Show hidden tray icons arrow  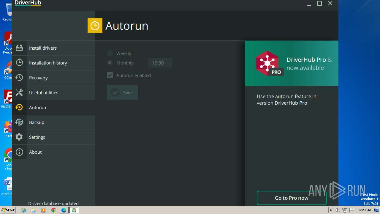click(x=331, y=210)
